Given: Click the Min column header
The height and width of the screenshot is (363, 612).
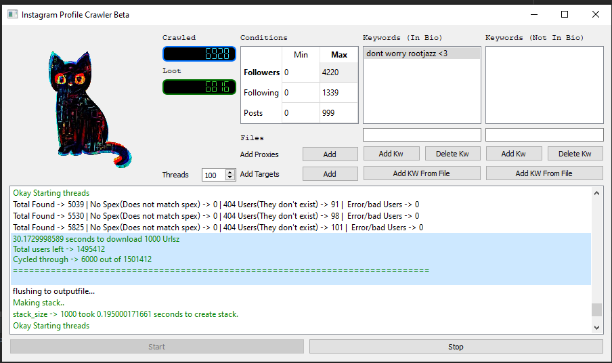Looking at the screenshot, I should (301, 55).
